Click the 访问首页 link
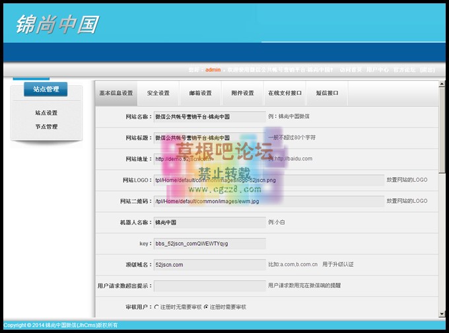Image resolution: width=449 pixels, height=333 pixels. (351, 70)
